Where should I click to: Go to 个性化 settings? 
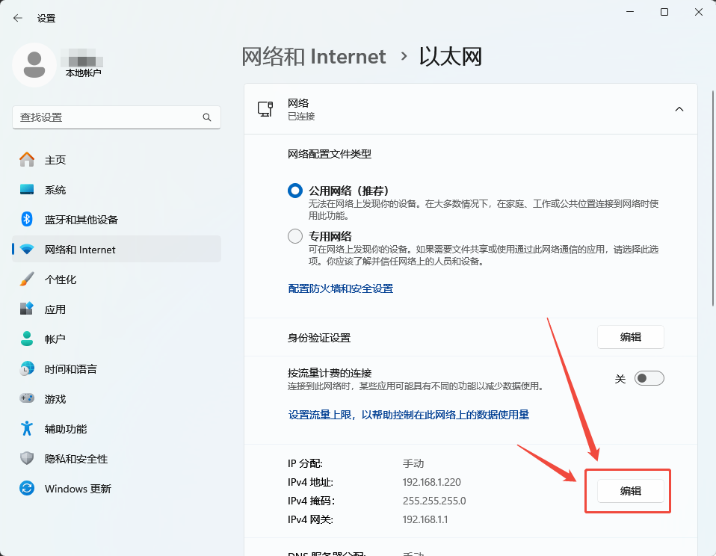(117, 279)
